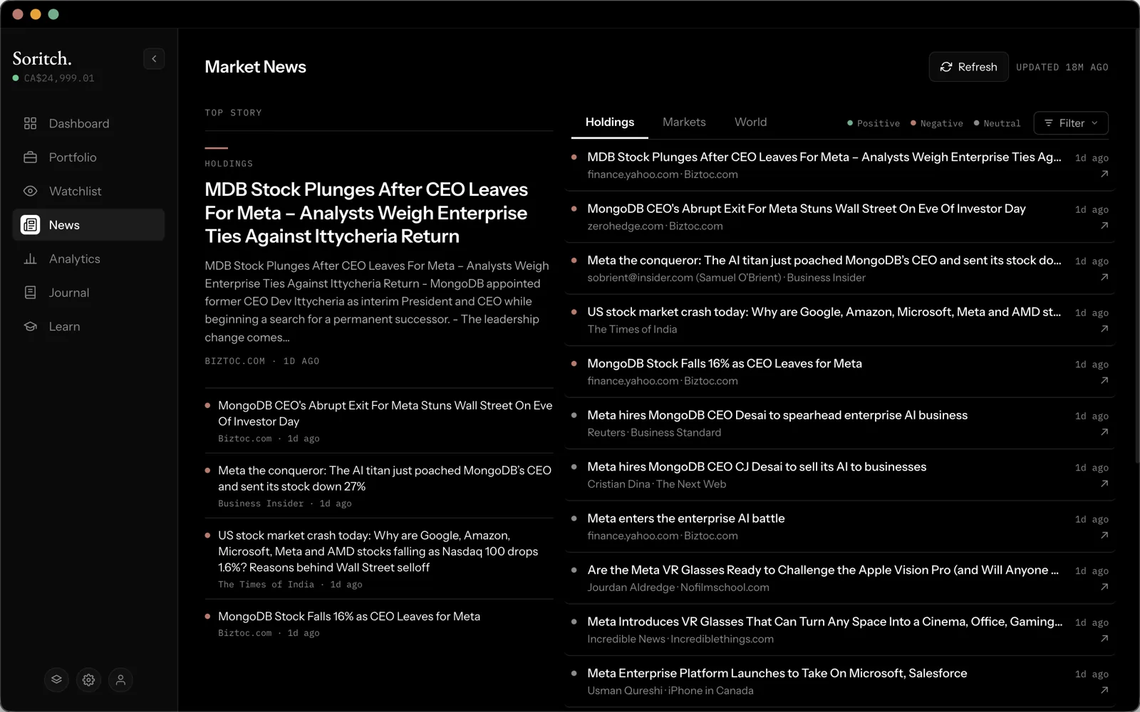
Task: Click the News newspaper icon
Action: pos(30,225)
